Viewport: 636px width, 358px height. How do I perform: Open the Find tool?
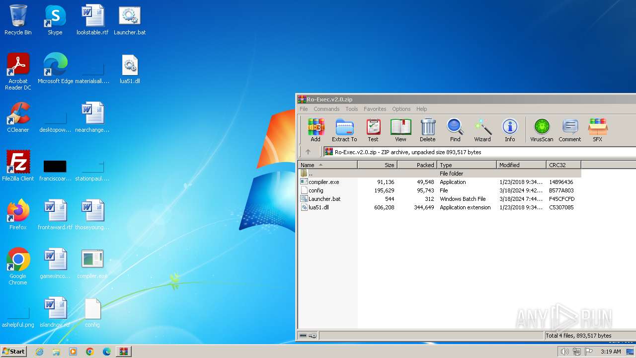455,130
